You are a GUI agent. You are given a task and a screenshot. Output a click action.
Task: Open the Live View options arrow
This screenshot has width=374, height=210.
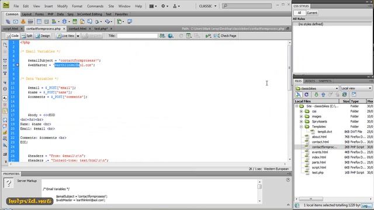point(78,36)
